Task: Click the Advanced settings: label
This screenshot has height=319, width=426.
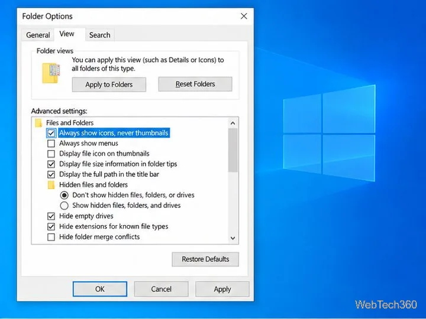Action: pyautogui.click(x=59, y=111)
